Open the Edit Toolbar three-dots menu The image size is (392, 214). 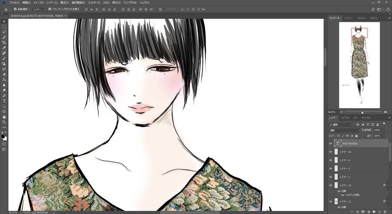pos(4,127)
